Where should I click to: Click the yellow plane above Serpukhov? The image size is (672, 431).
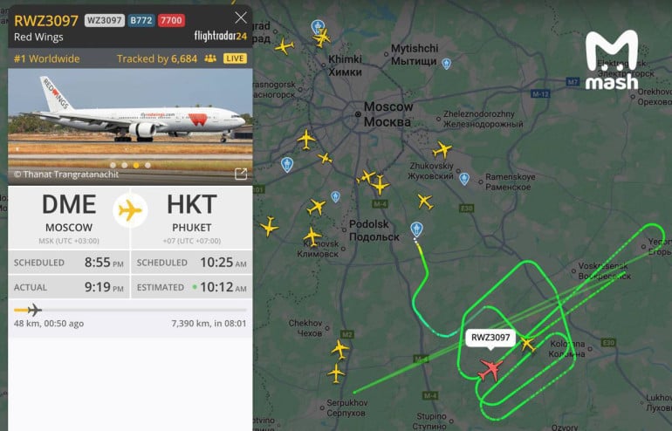[x=336, y=373]
